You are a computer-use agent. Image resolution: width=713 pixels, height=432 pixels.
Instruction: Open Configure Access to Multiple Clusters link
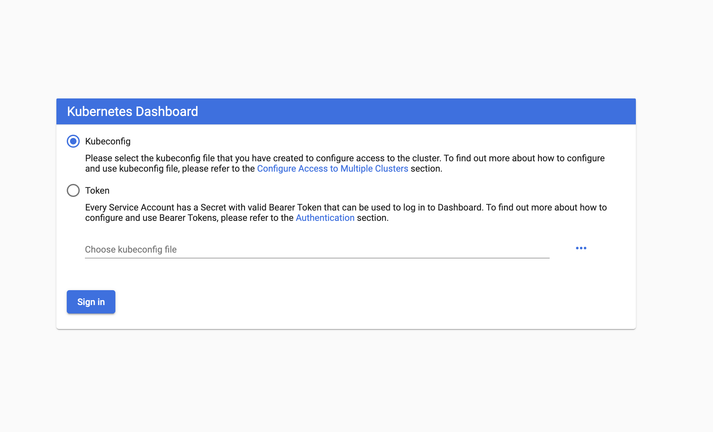click(332, 169)
